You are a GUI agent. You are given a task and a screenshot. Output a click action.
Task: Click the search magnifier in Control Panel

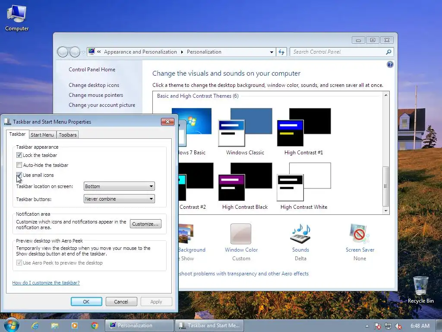point(388,52)
